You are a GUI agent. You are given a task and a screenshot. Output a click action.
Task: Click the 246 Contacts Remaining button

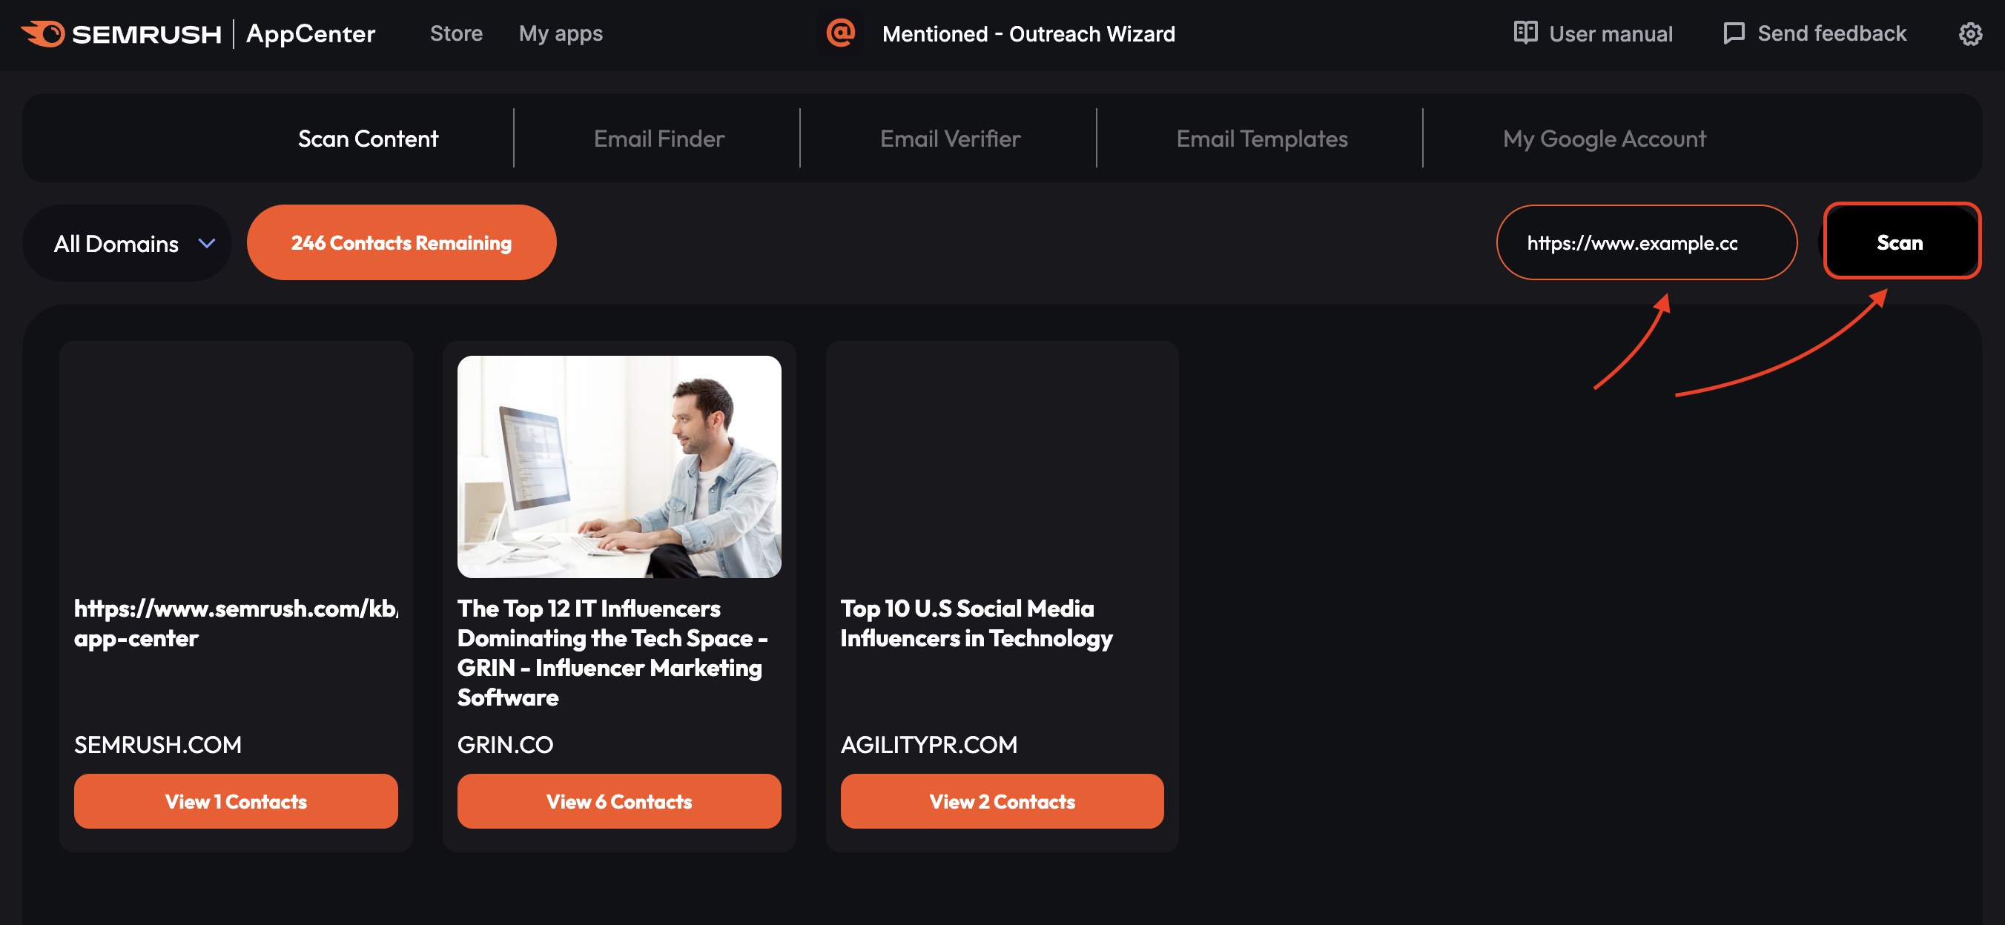pos(401,242)
